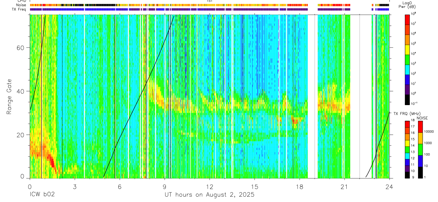The width and height of the screenshot is (438, 202).
Task: Click the purple 10-11 MHz TX FRQ swatch
Action: [407, 168]
